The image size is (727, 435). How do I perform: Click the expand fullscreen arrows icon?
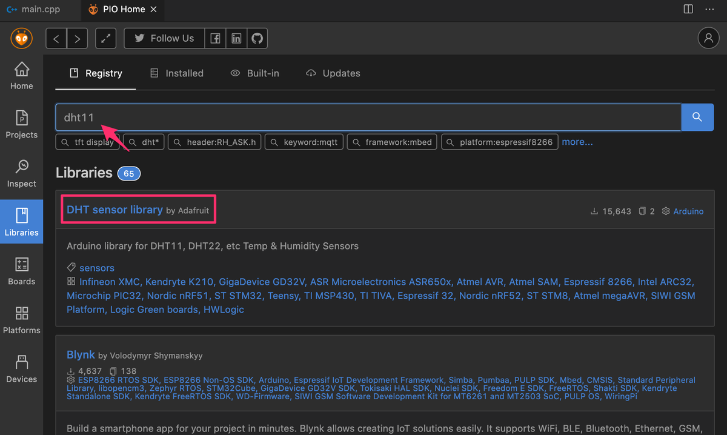tap(106, 38)
